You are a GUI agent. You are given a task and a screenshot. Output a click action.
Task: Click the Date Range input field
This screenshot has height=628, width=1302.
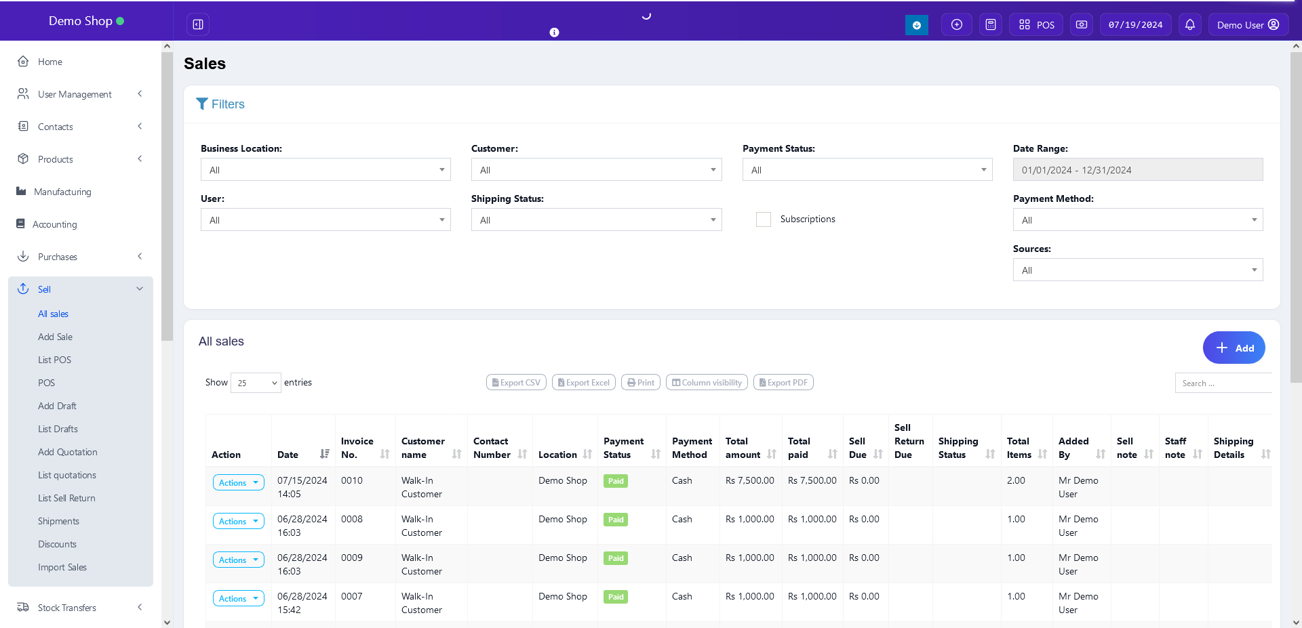point(1137,170)
